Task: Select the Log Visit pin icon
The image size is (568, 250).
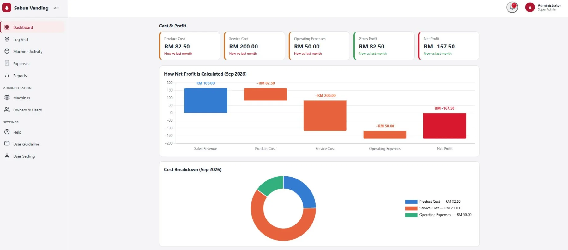Action: click(7, 39)
